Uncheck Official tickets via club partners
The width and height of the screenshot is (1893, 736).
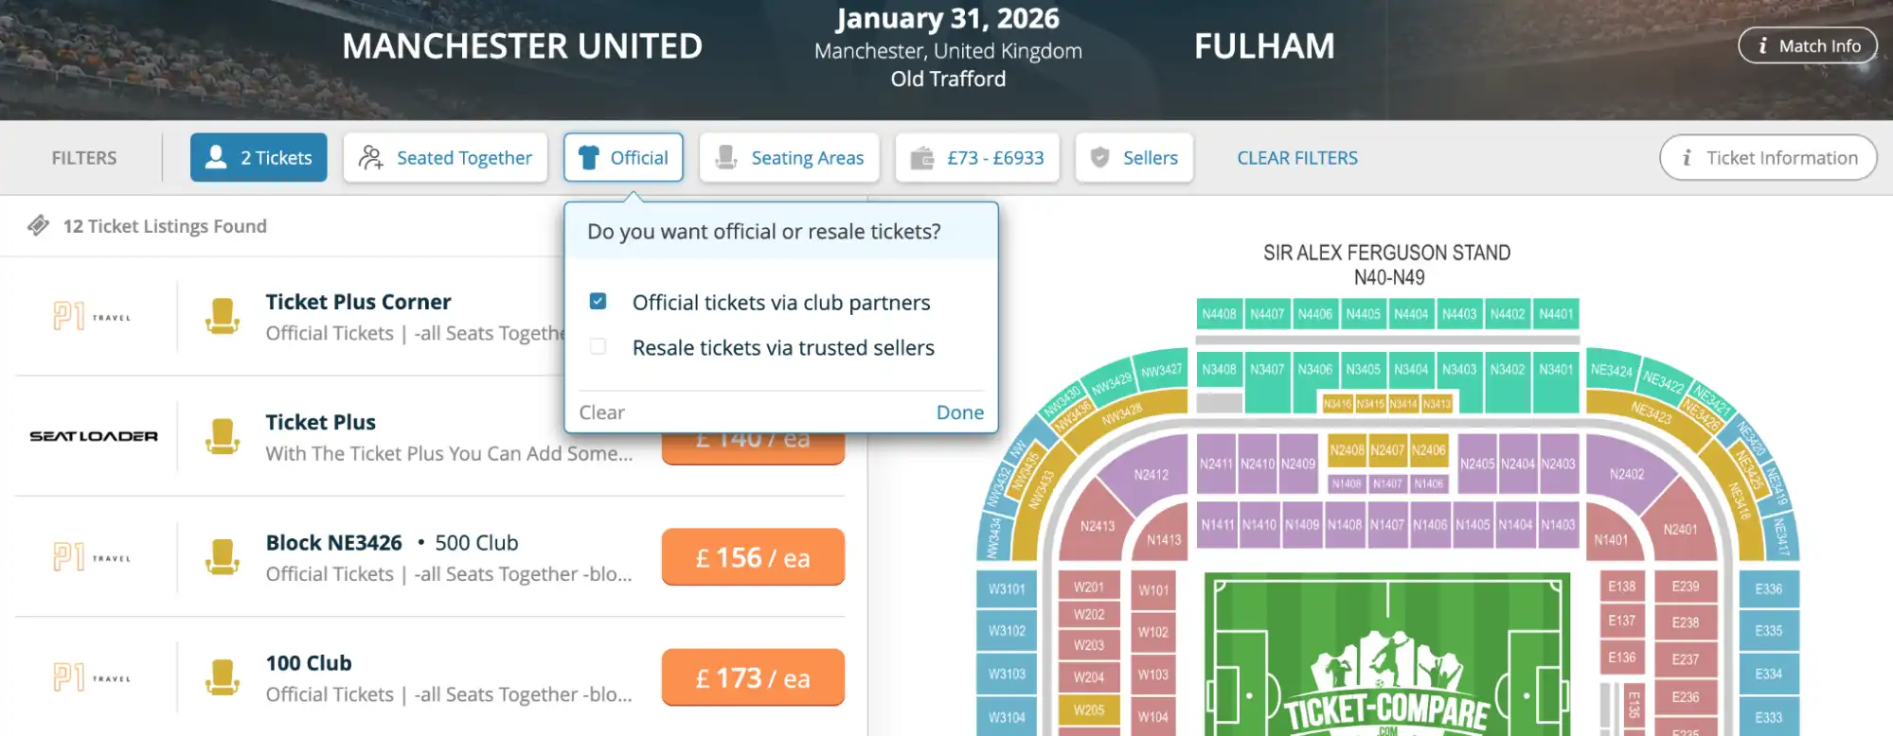pyautogui.click(x=598, y=300)
